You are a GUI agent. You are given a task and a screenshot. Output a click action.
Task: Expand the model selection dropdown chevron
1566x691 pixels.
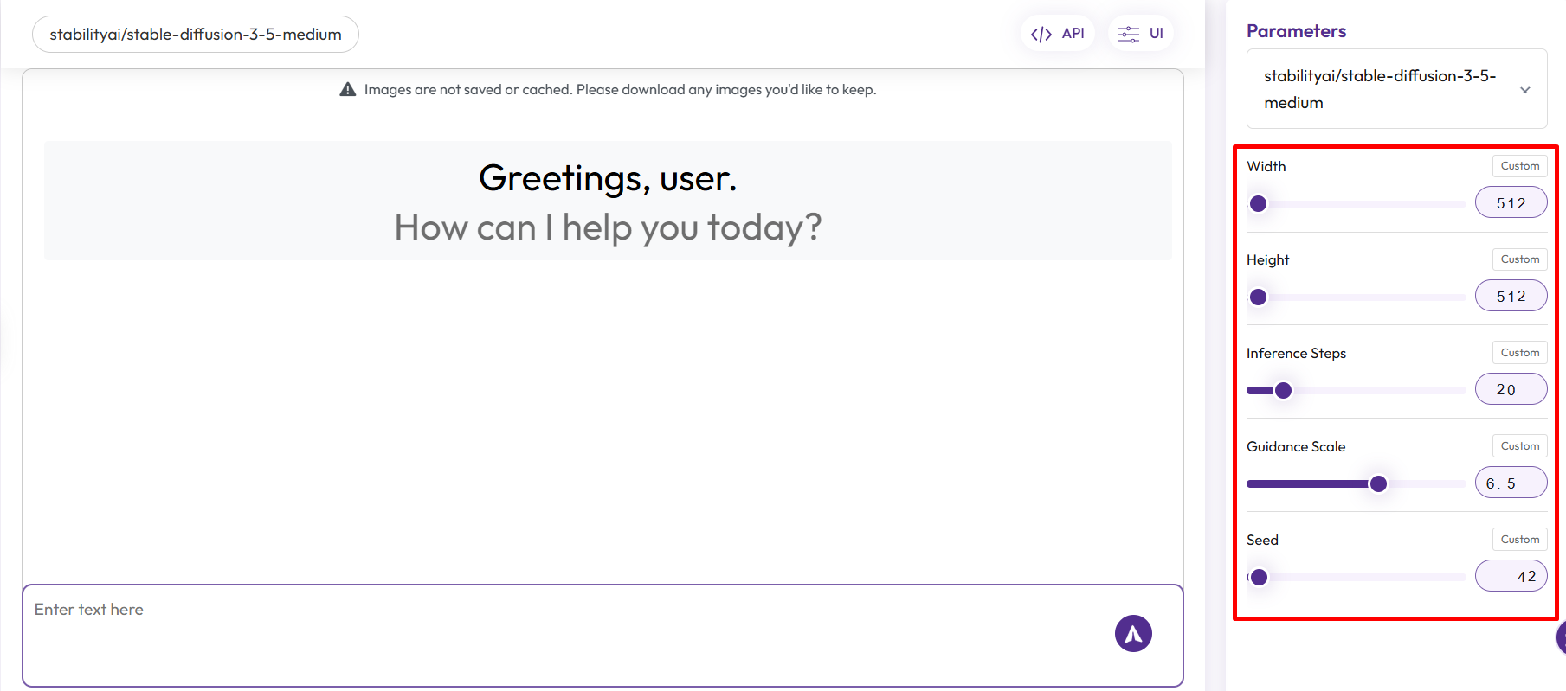(1524, 90)
